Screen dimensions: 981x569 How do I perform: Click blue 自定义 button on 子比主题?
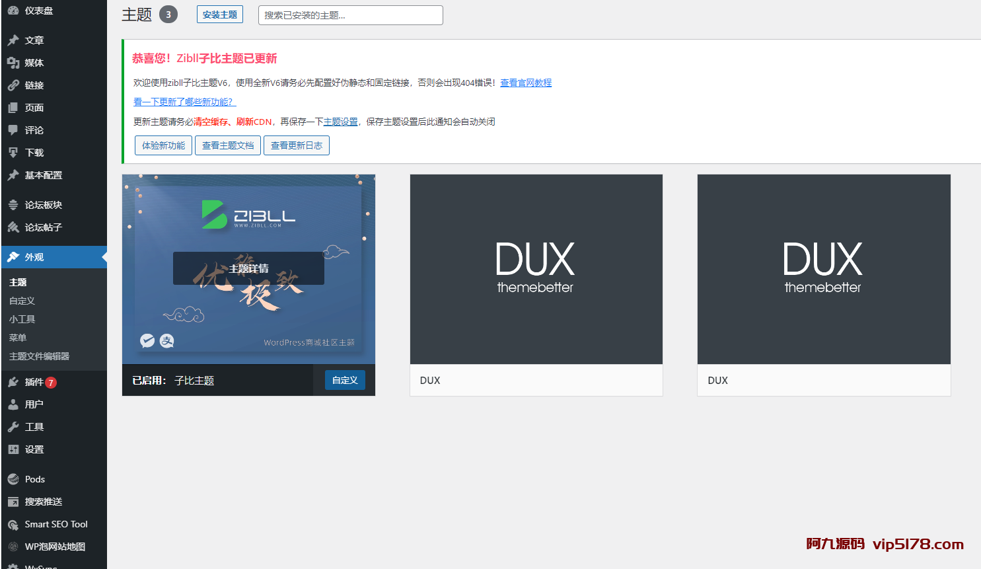(345, 380)
